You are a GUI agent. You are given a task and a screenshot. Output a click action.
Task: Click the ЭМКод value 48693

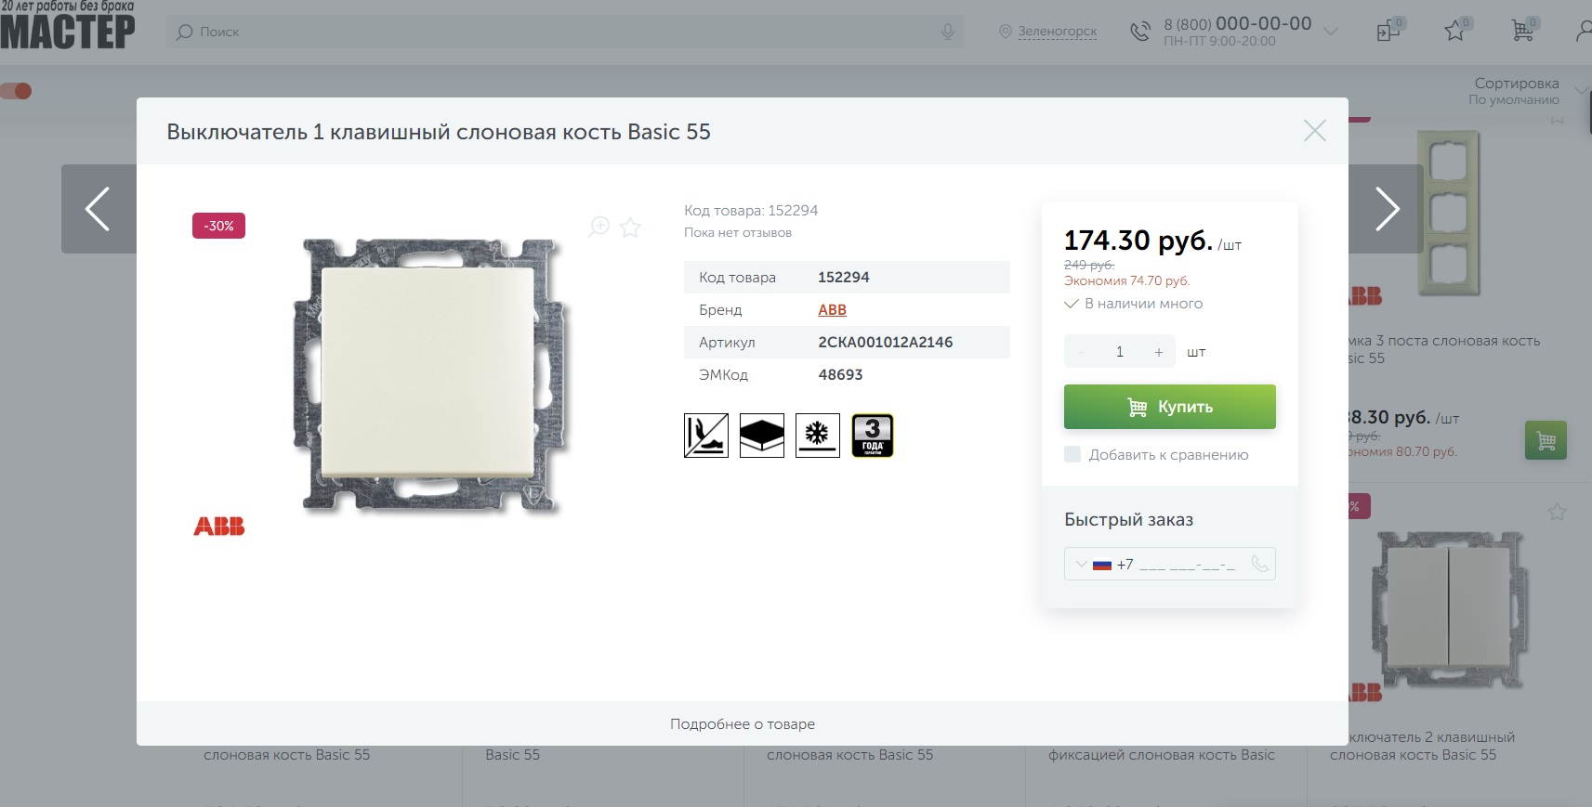(x=840, y=375)
